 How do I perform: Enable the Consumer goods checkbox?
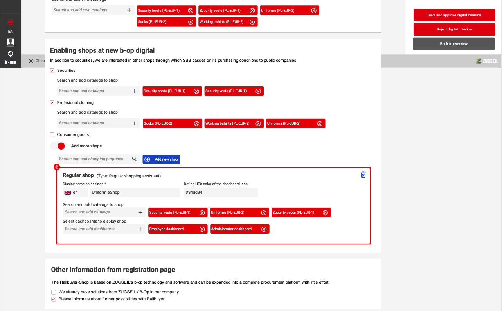[52, 135]
